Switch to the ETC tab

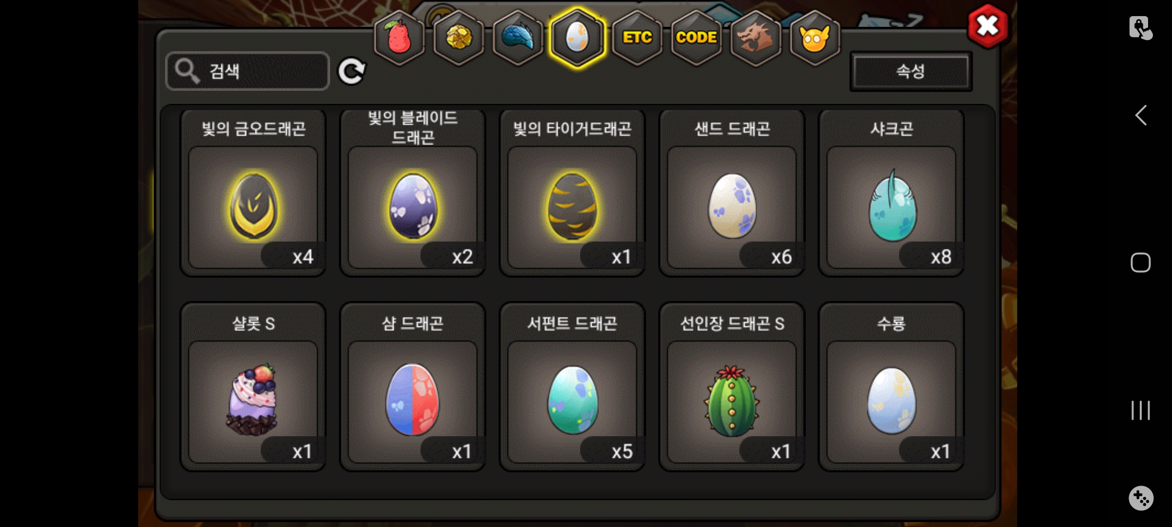click(637, 38)
